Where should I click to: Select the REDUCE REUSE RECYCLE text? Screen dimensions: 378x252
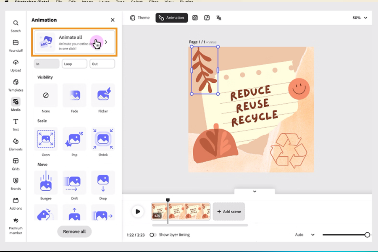point(254,106)
